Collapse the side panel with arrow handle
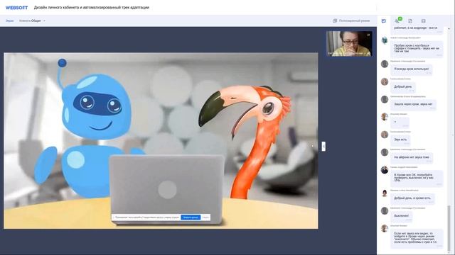 coord(323,147)
